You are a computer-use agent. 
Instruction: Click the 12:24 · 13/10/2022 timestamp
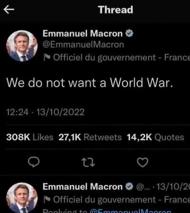coord(45,112)
